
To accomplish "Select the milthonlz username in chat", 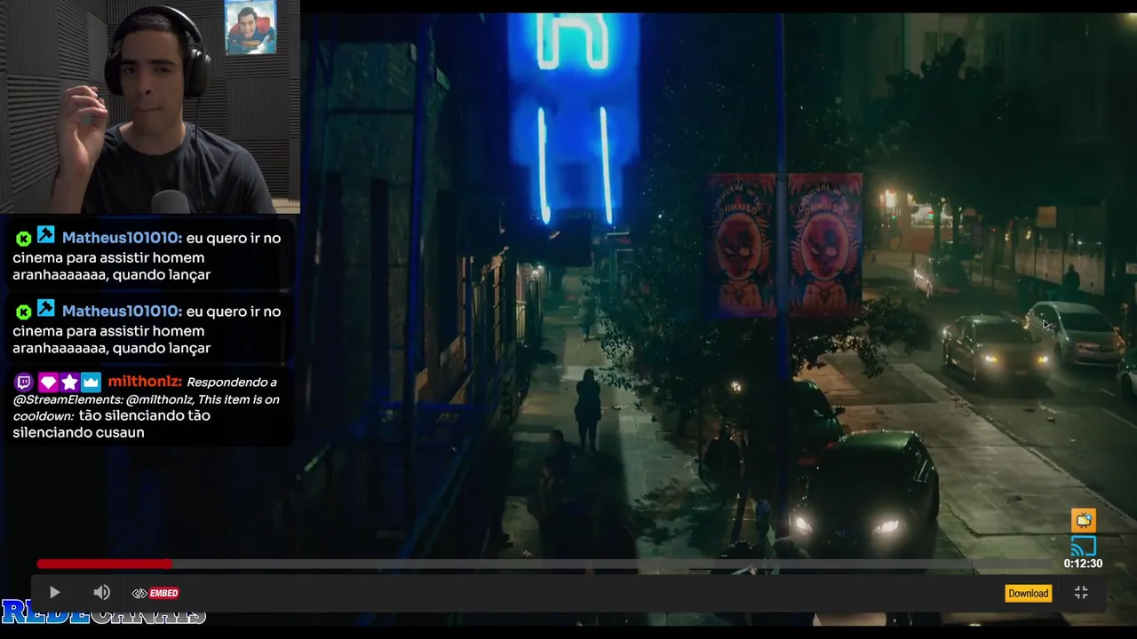I will 145,382.
